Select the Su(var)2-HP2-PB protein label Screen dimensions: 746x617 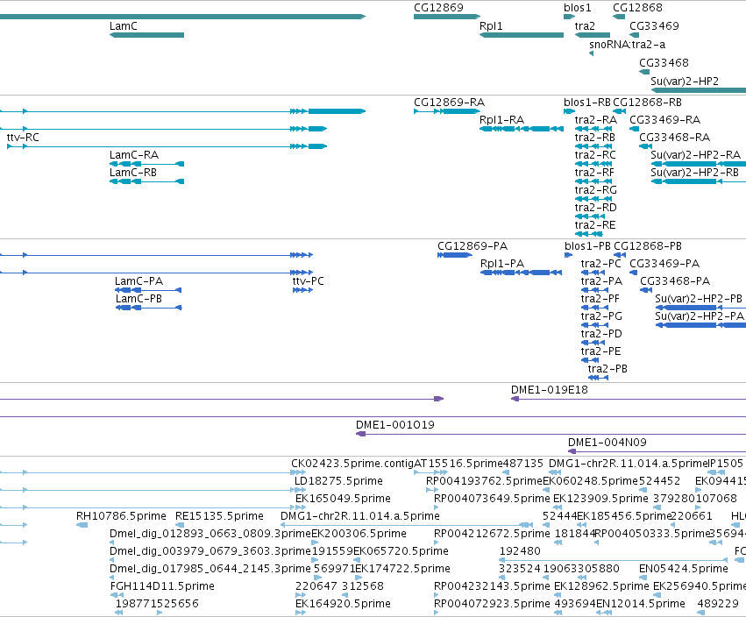699,299
